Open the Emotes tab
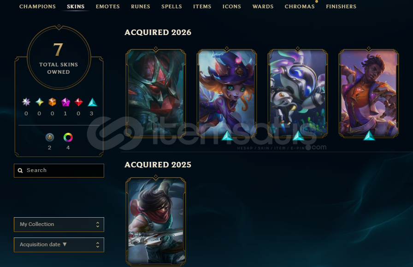Screen dimensions: 413x267 click(x=108, y=6)
